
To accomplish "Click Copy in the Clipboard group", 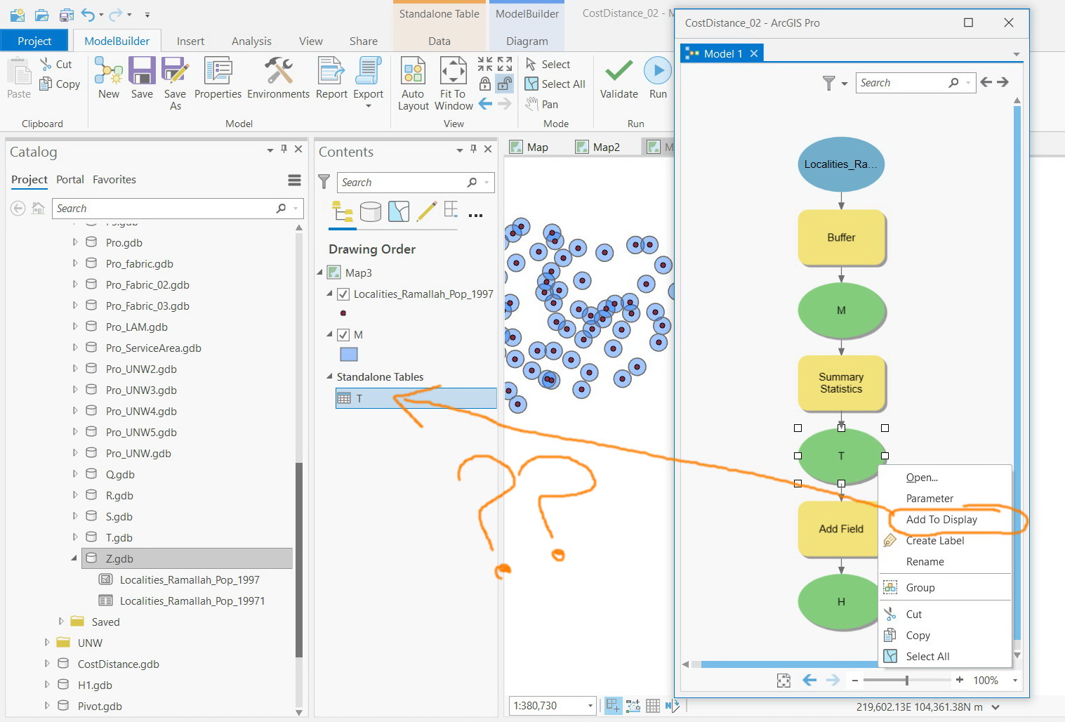I will 60,84.
